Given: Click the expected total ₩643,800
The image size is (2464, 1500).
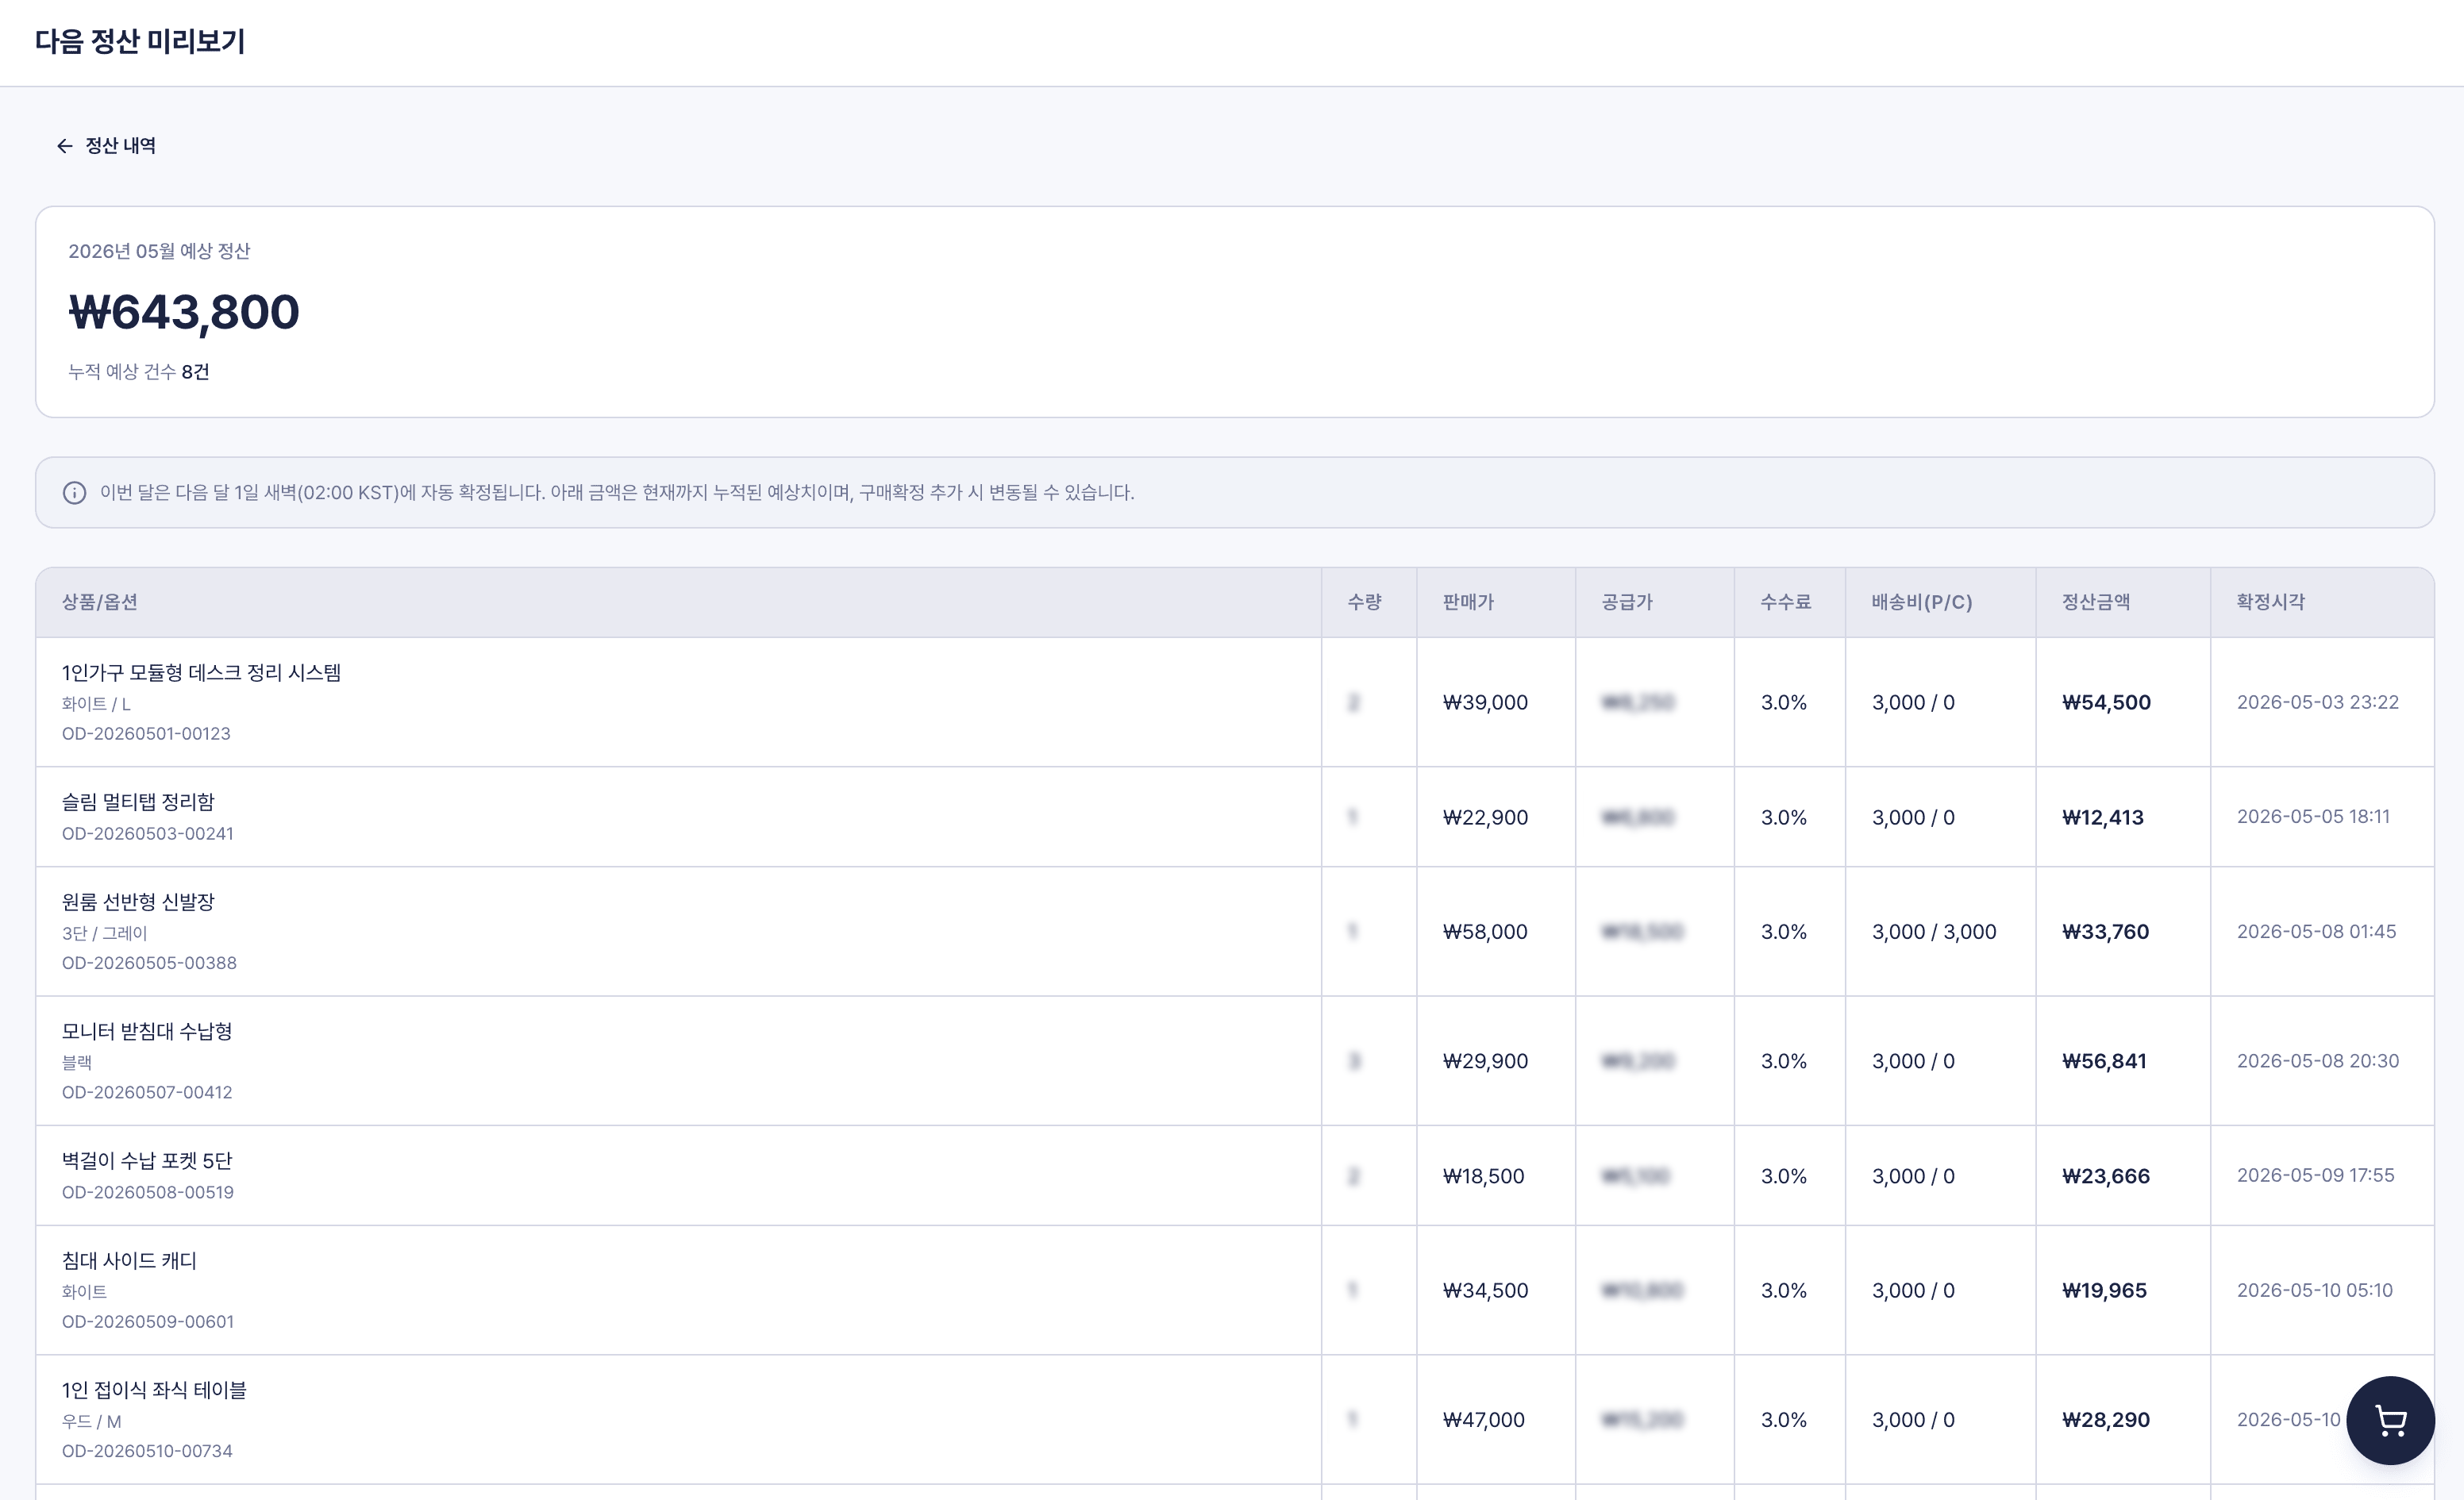Looking at the screenshot, I should [x=184, y=312].
